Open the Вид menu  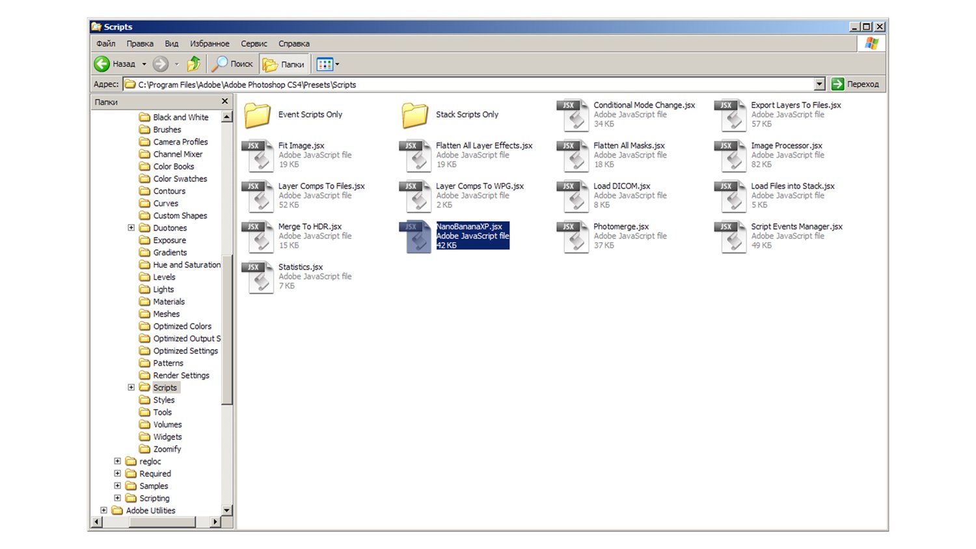172,44
